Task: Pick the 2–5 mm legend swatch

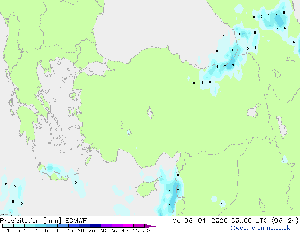Action: pyautogui.click(x=41, y=226)
